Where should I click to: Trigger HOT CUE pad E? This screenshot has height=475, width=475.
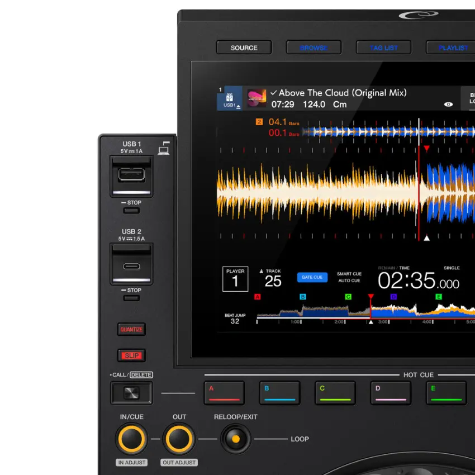click(446, 393)
